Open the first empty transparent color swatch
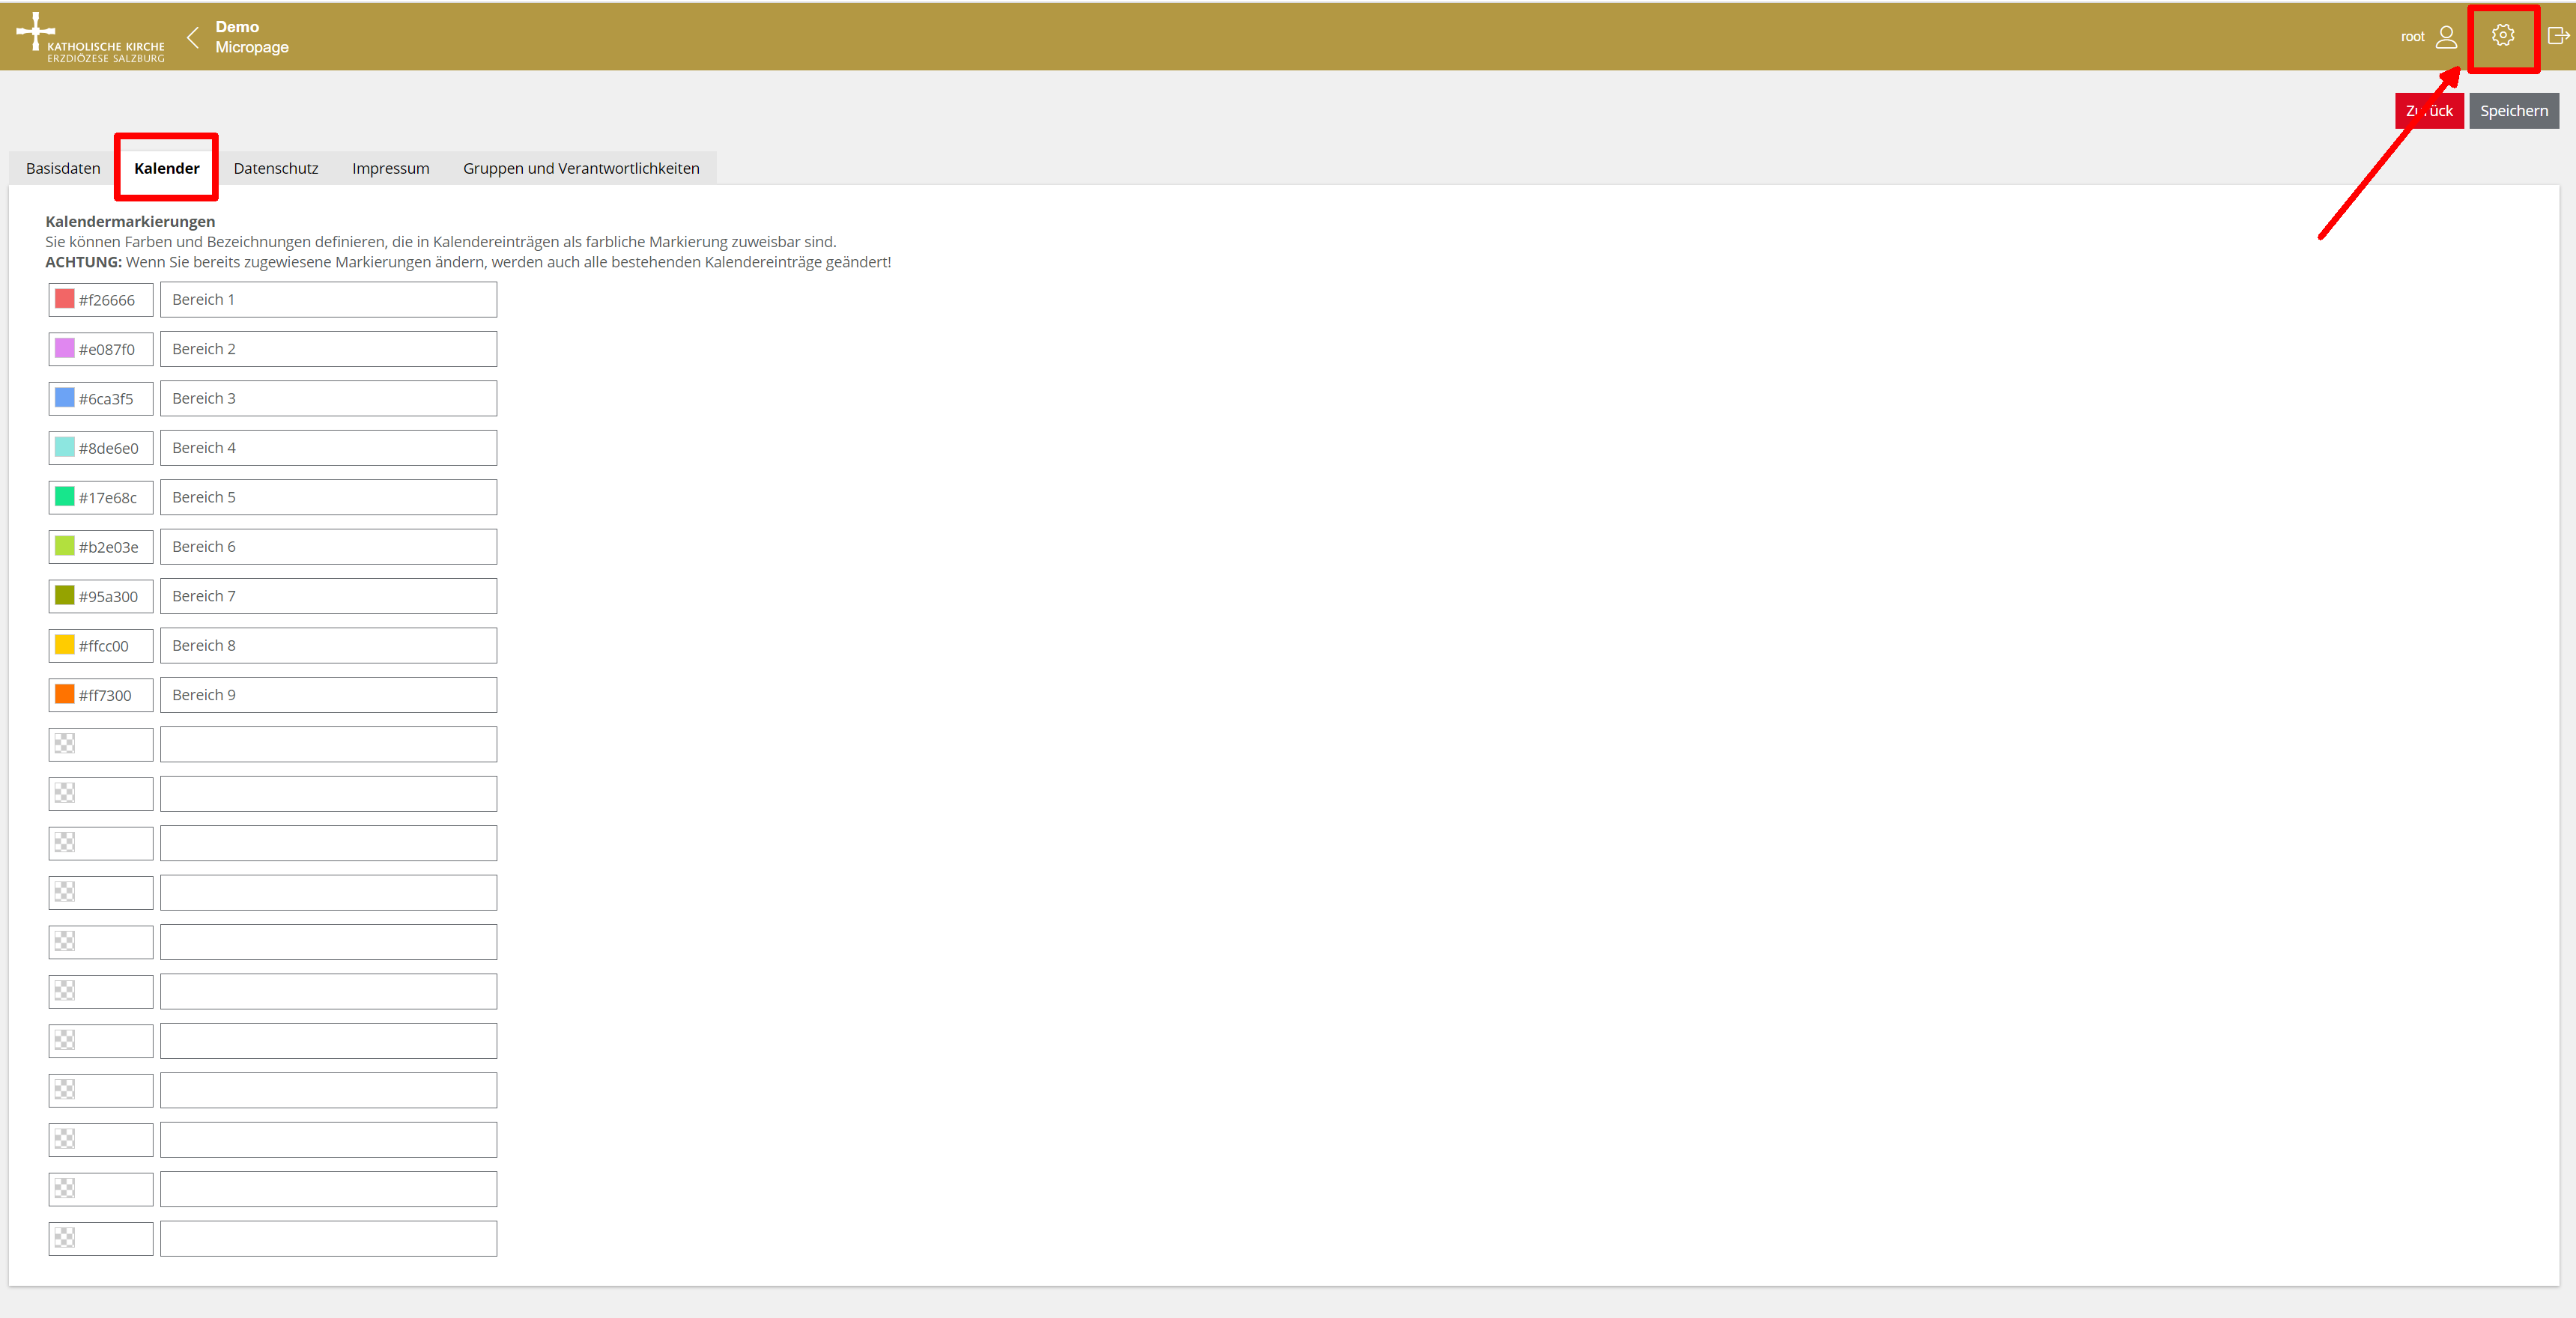Viewport: 2576px width, 1318px height. 65,743
